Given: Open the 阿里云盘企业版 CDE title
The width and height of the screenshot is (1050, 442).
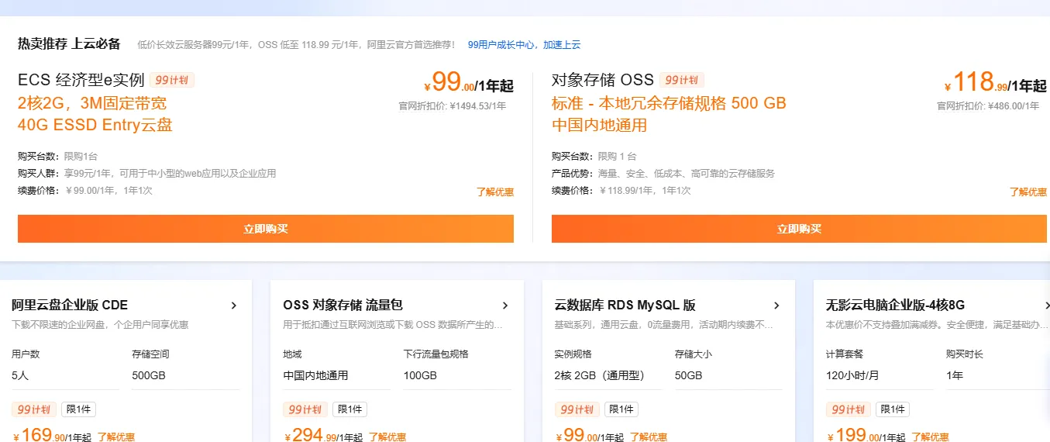Looking at the screenshot, I should click(70, 305).
